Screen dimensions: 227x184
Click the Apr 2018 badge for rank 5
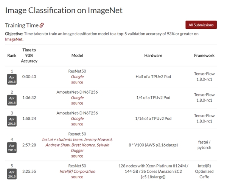(x=12, y=174)
